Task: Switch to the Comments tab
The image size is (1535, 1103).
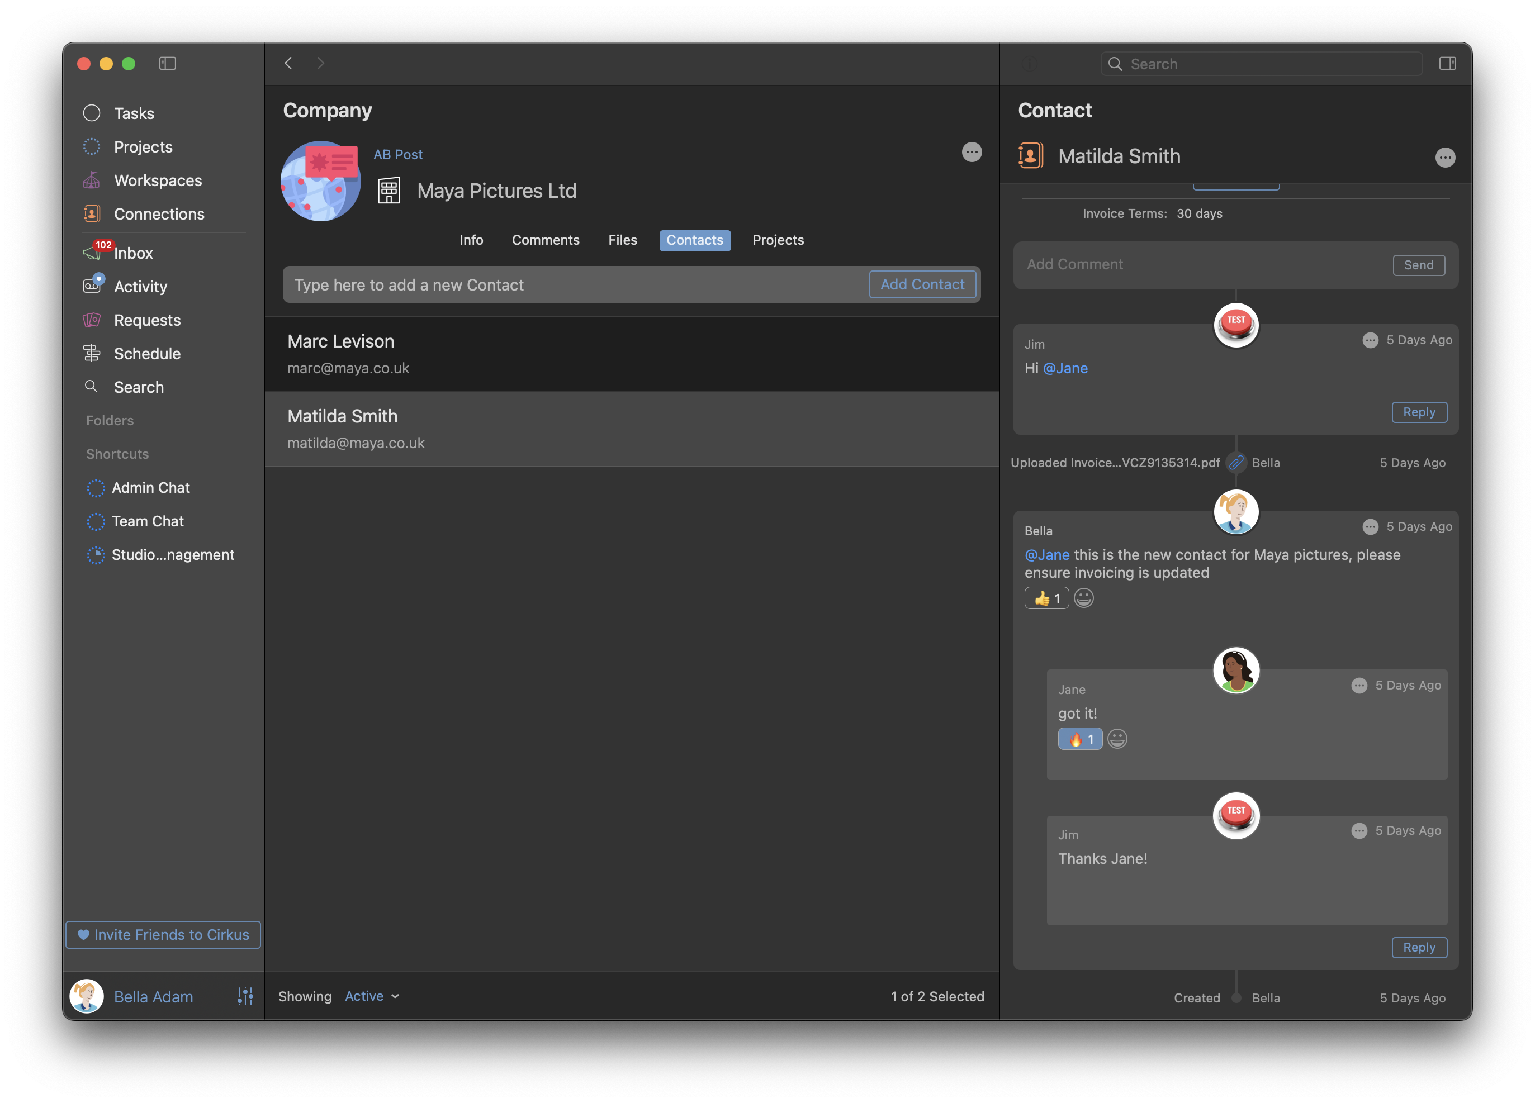Action: tap(545, 240)
